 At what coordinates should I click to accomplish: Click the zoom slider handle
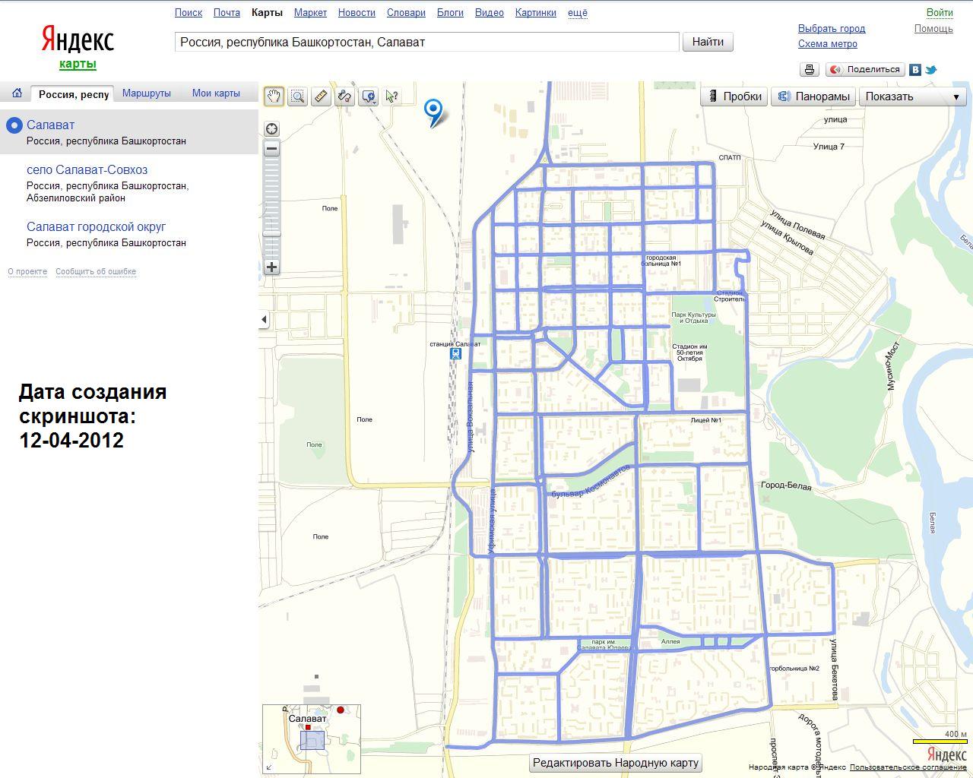[271, 233]
